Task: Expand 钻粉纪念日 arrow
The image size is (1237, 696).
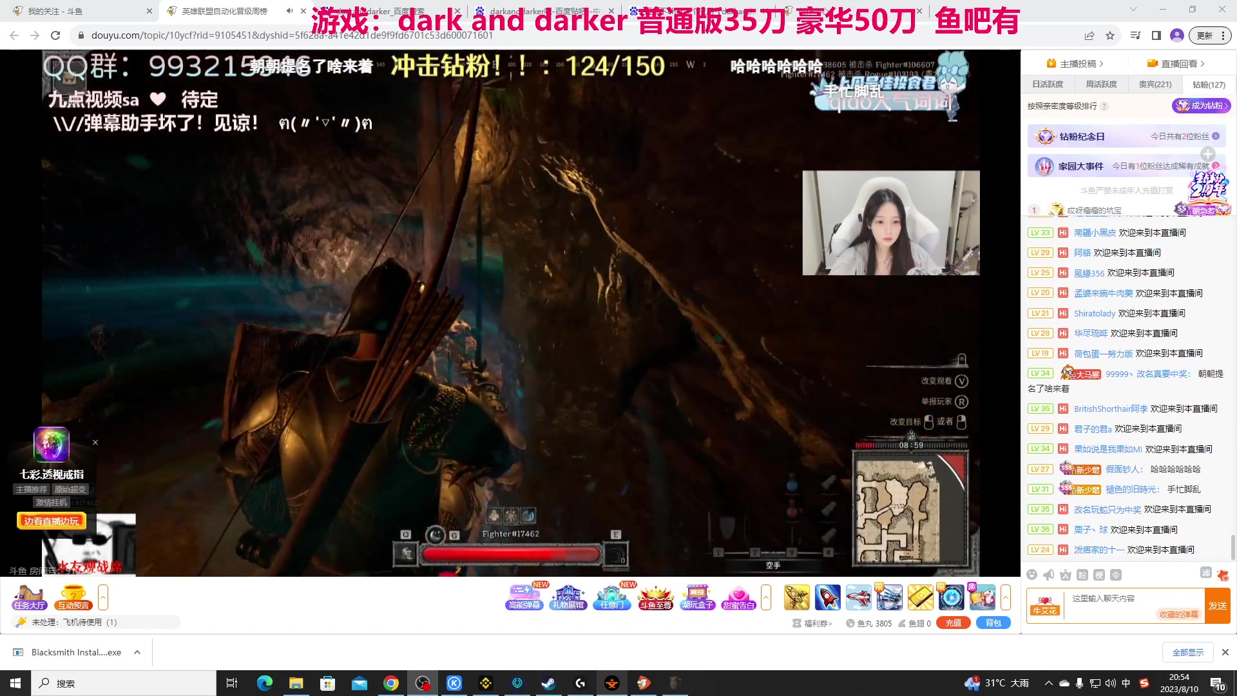Action: click(1216, 136)
